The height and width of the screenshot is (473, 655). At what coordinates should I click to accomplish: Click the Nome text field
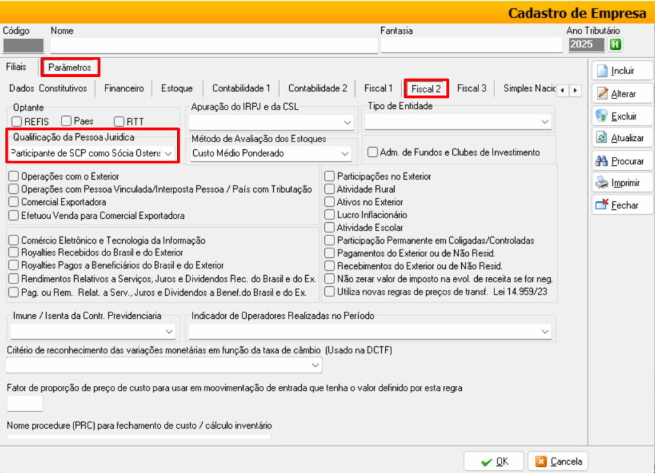point(214,45)
